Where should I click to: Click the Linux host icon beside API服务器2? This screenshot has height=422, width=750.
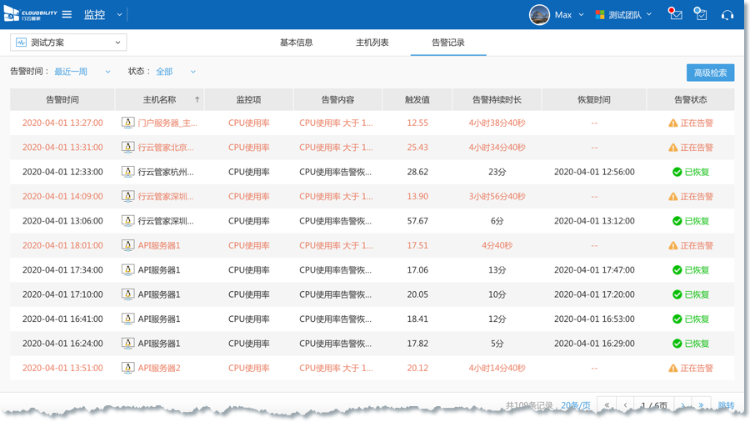(127, 368)
